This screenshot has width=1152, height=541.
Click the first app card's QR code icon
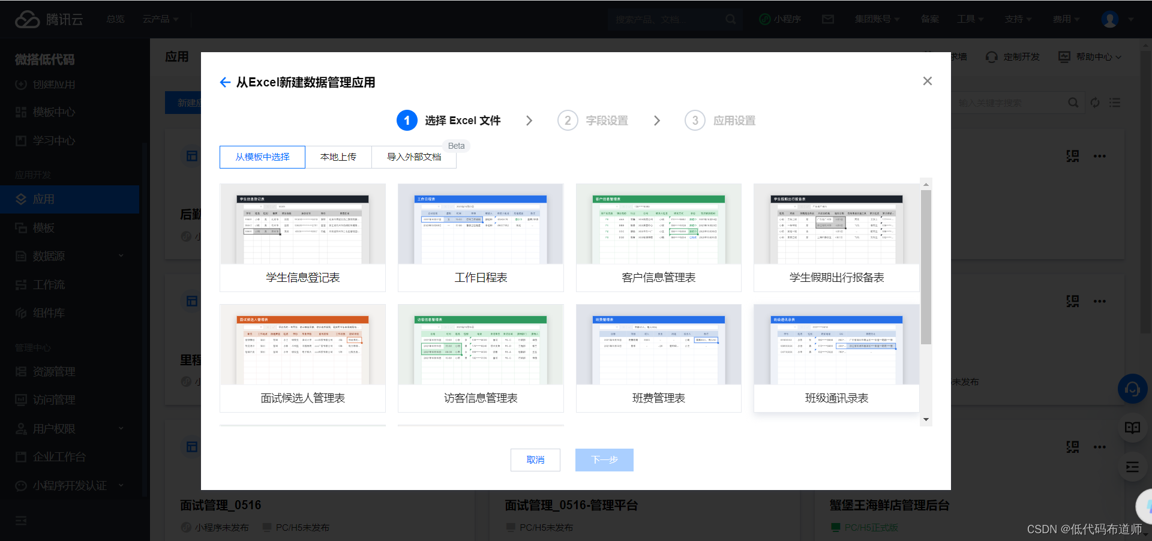click(1073, 156)
